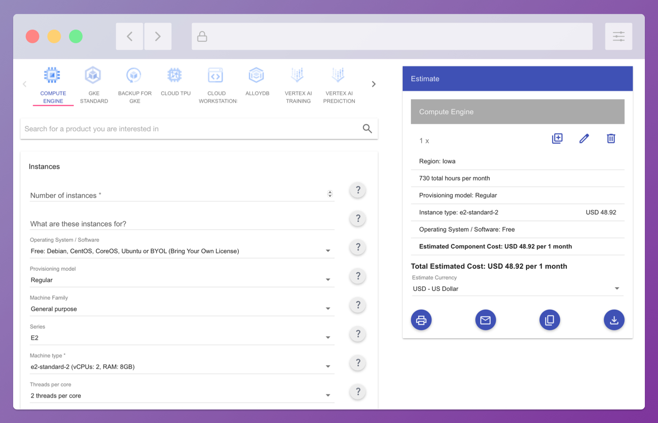Click the lock icon in address bar
Viewport: 658px width, 423px height.
coord(202,36)
